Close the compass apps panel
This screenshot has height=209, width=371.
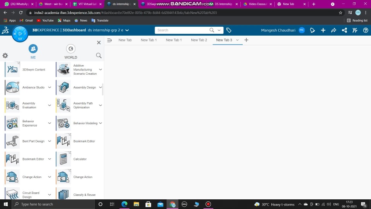99,43
